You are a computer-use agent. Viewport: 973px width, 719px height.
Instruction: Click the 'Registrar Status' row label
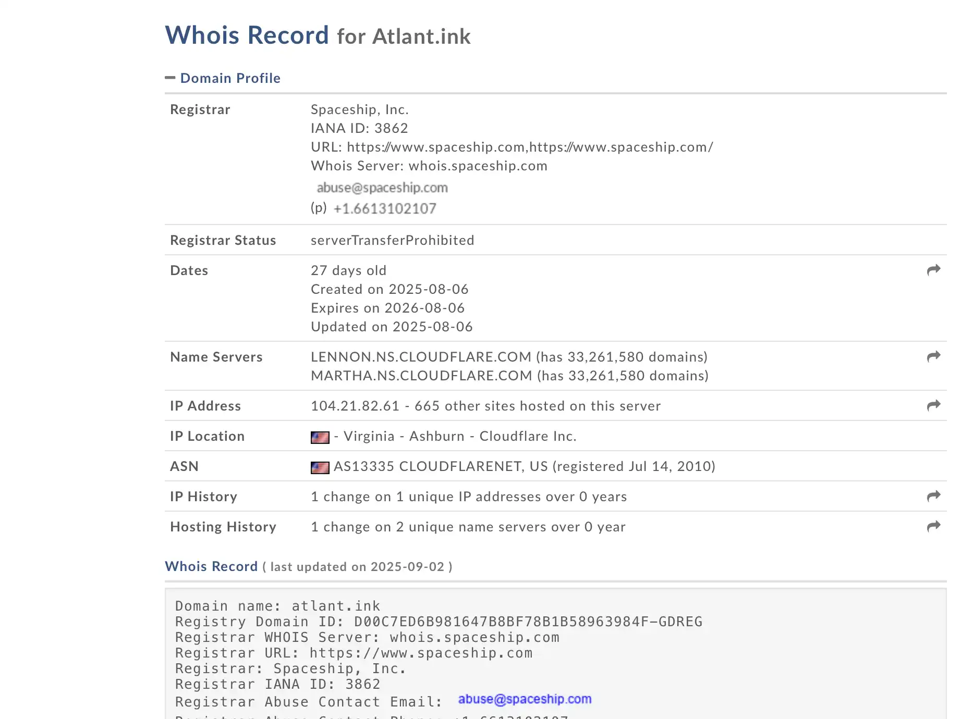223,240
